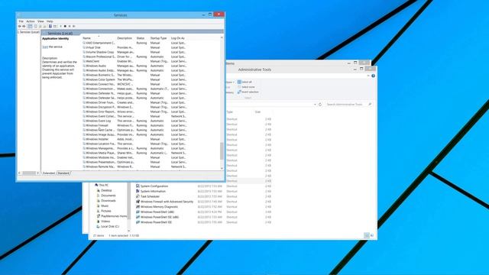489x275 pixels.
Task: Click the Forward arrow in Services toolbar
Action: (x=24, y=26)
